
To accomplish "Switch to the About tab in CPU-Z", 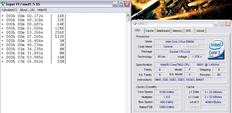I will tap(200, 31).
